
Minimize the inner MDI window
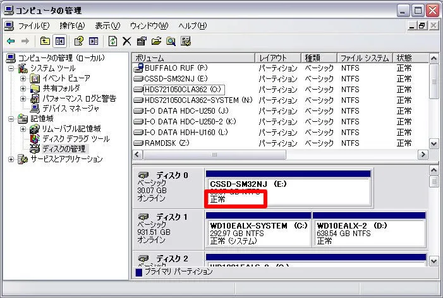tap(412, 26)
